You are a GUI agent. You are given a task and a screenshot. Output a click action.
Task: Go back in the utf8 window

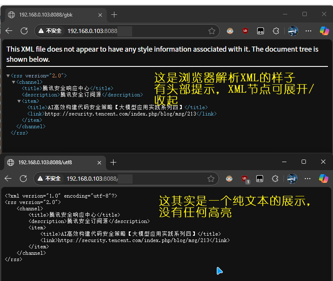8,179
